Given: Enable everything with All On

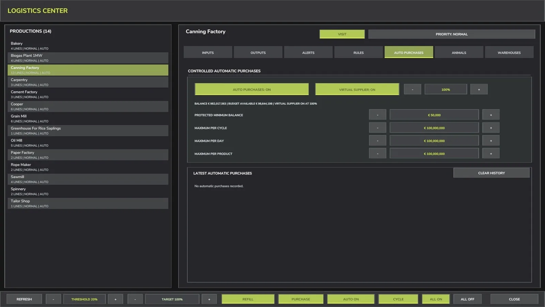Looking at the screenshot, I should click(x=436, y=299).
